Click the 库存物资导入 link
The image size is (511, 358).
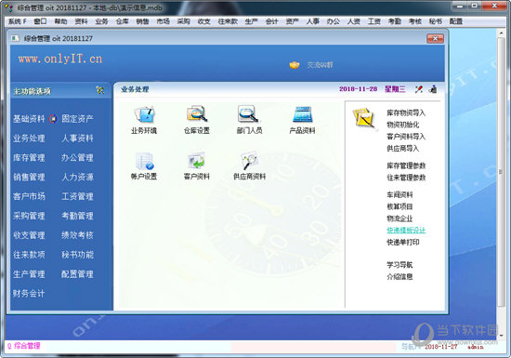(x=406, y=113)
